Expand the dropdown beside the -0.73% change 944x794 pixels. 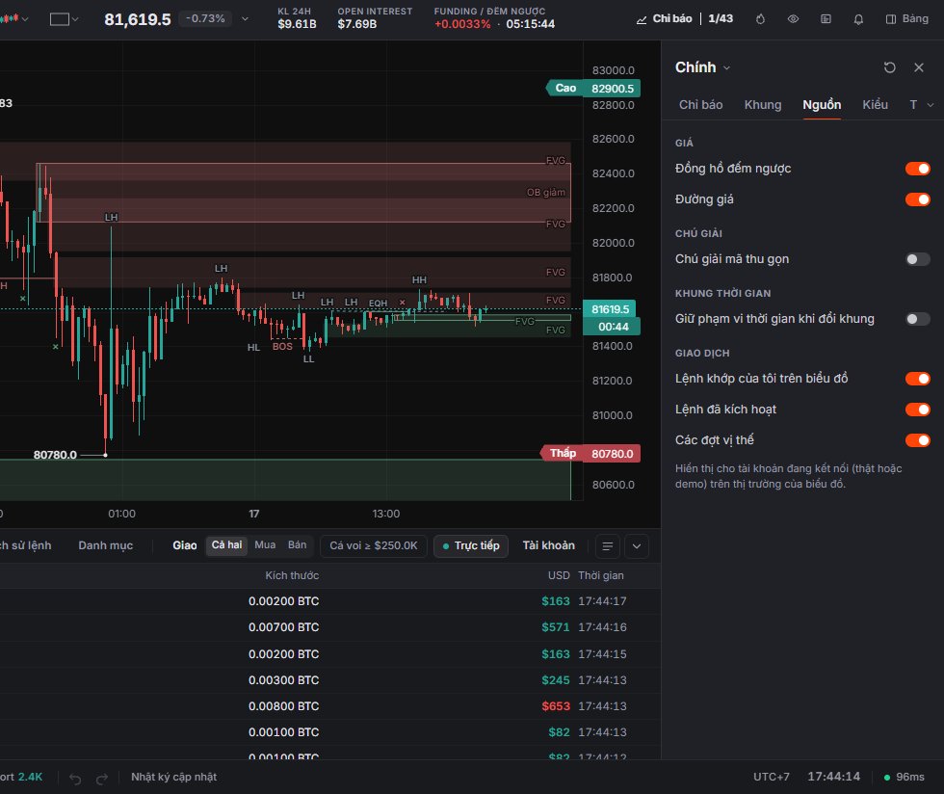[x=245, y=19]
